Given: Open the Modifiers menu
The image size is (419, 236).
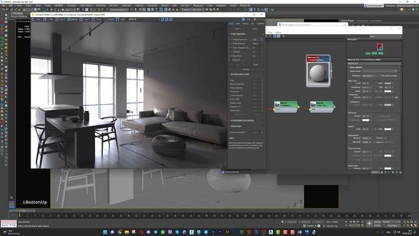Looking at the screenshot, I should coord(59,5).
